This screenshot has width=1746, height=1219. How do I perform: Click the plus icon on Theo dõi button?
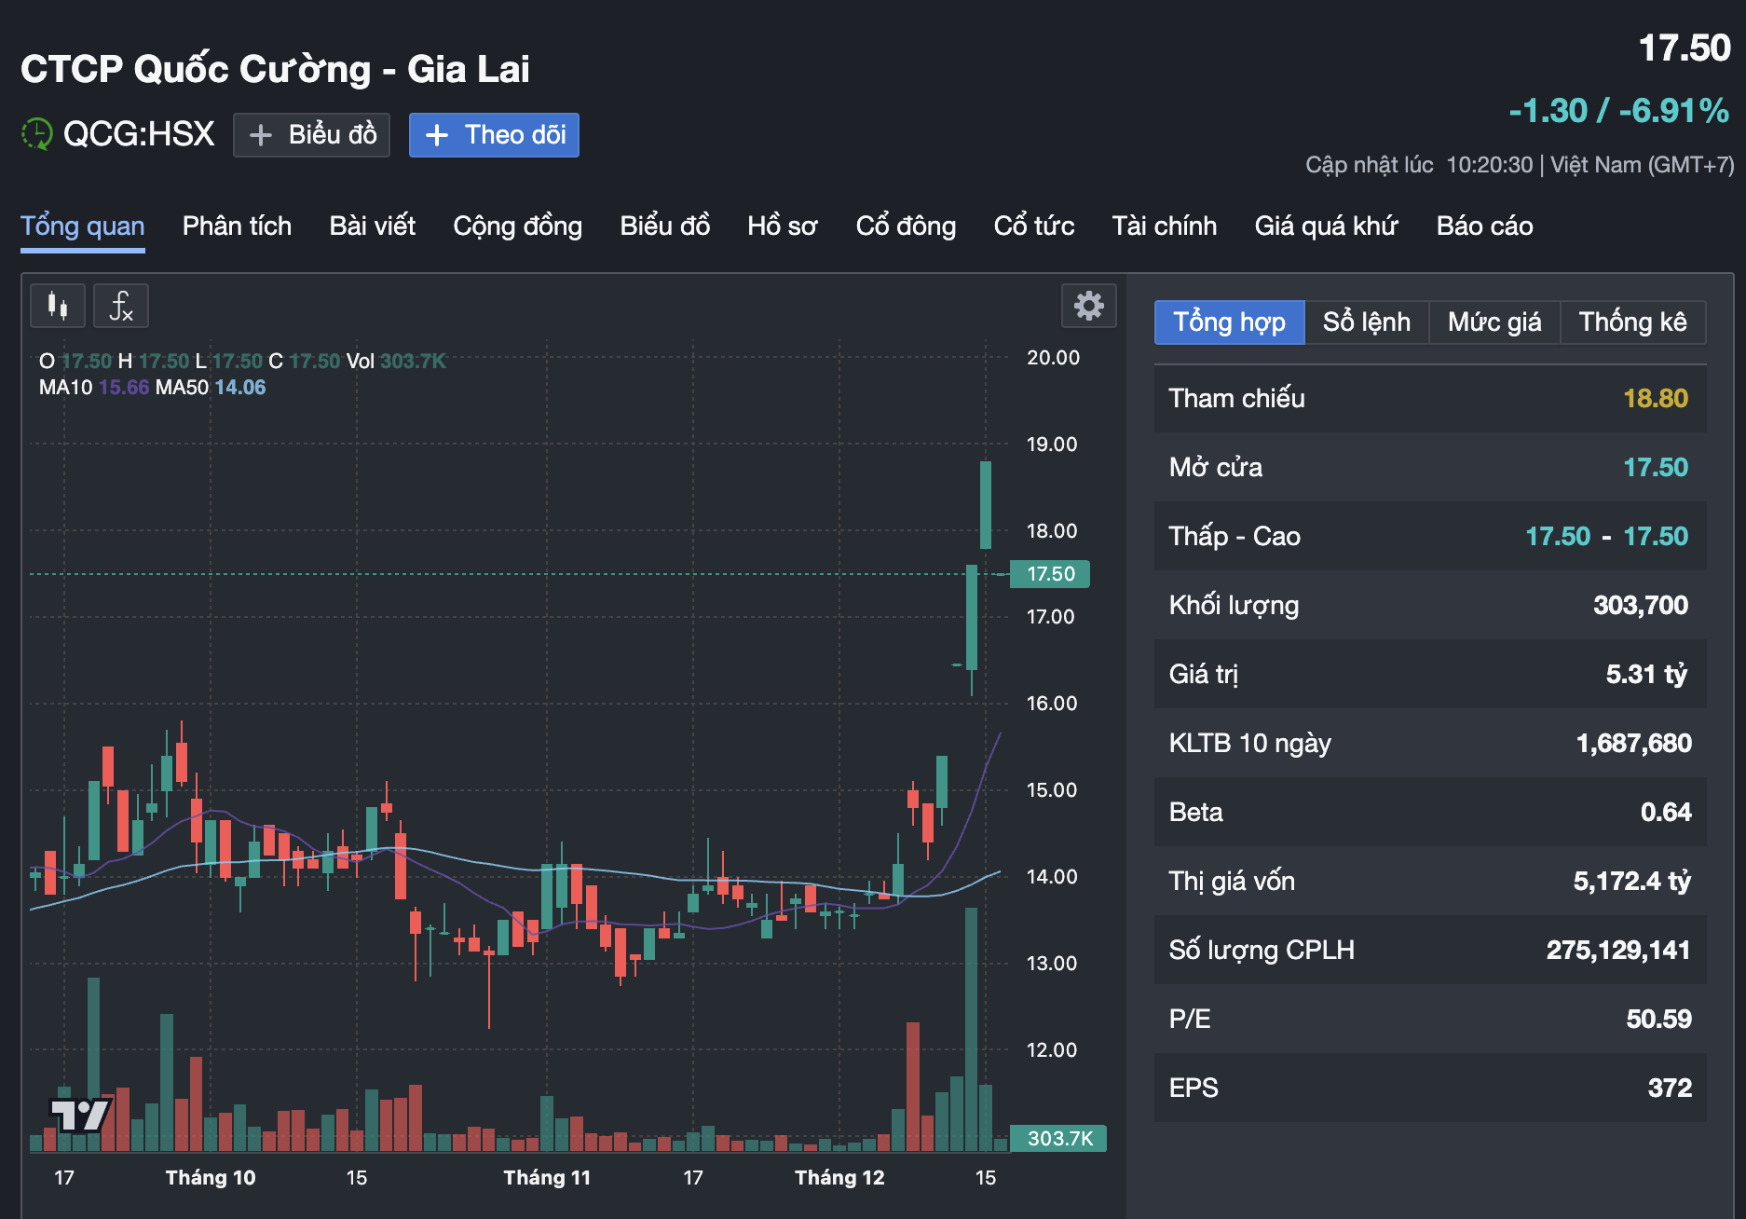(x=437, y=135)
